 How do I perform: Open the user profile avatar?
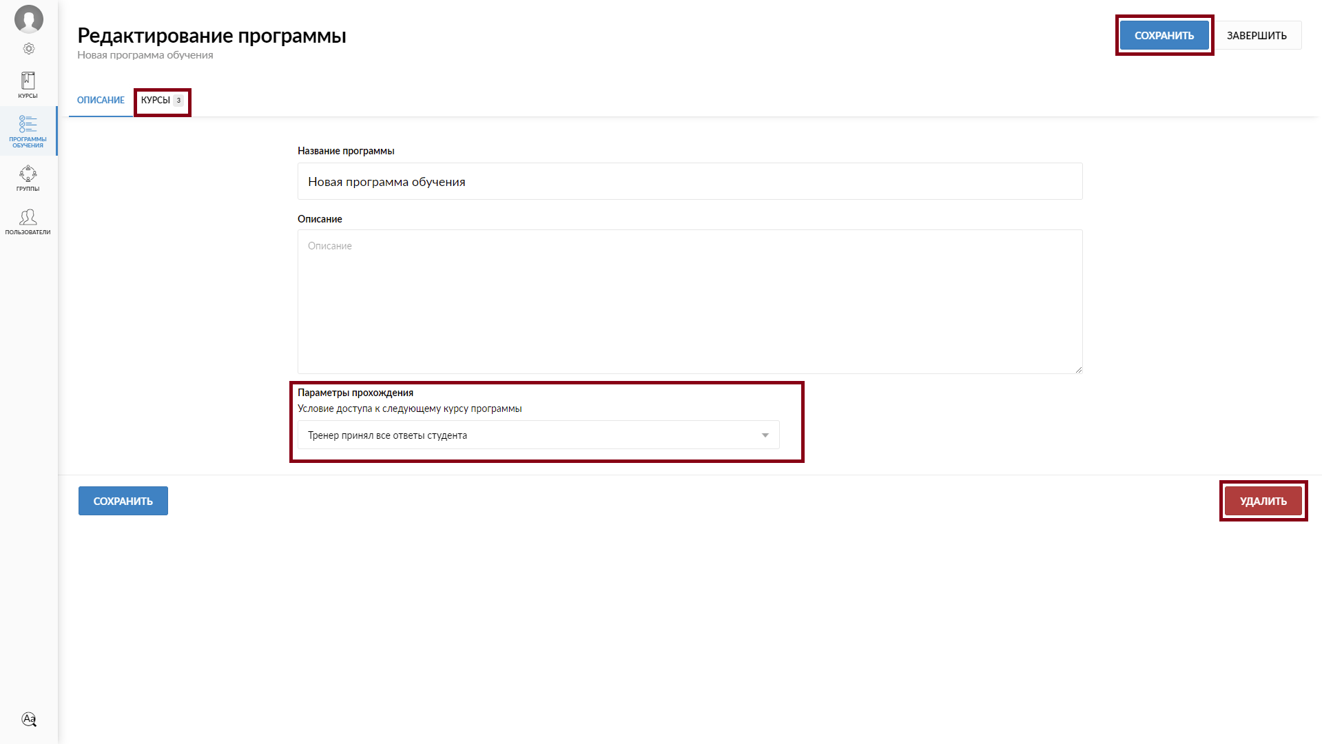(x=29, y=19)
